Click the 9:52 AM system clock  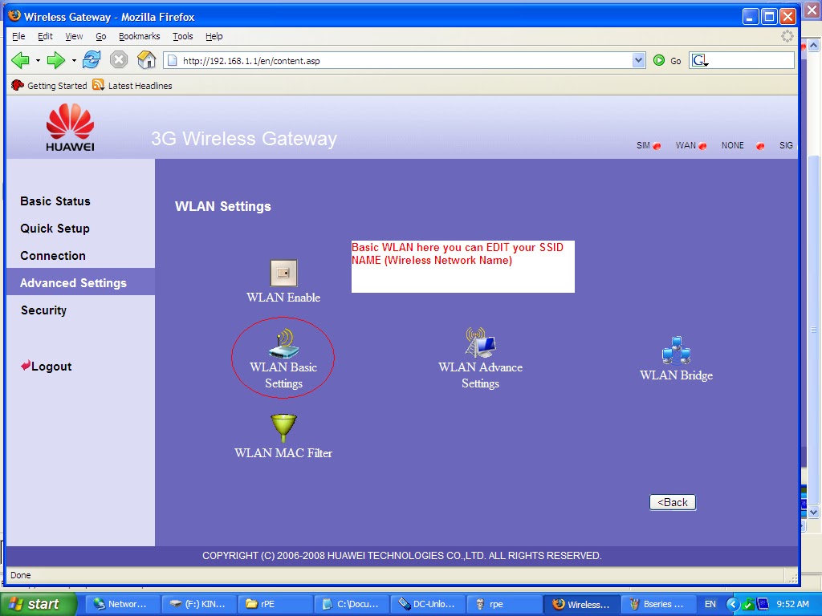[x=792, y=604]
